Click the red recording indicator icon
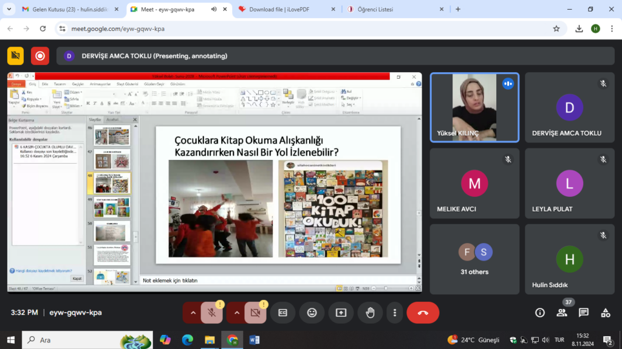The height and width of the screenshot is (349, 622). pos(40,56)
